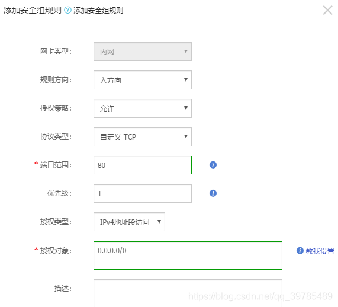Click the 授权类型 label
The width and height of the screenshot is (338, 307).
coord(56,222)
